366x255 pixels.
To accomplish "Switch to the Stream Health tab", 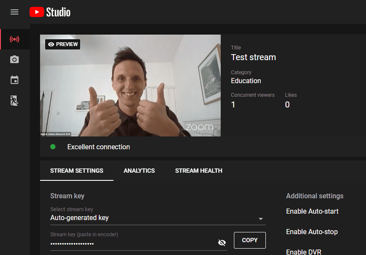I will (199, 171).
